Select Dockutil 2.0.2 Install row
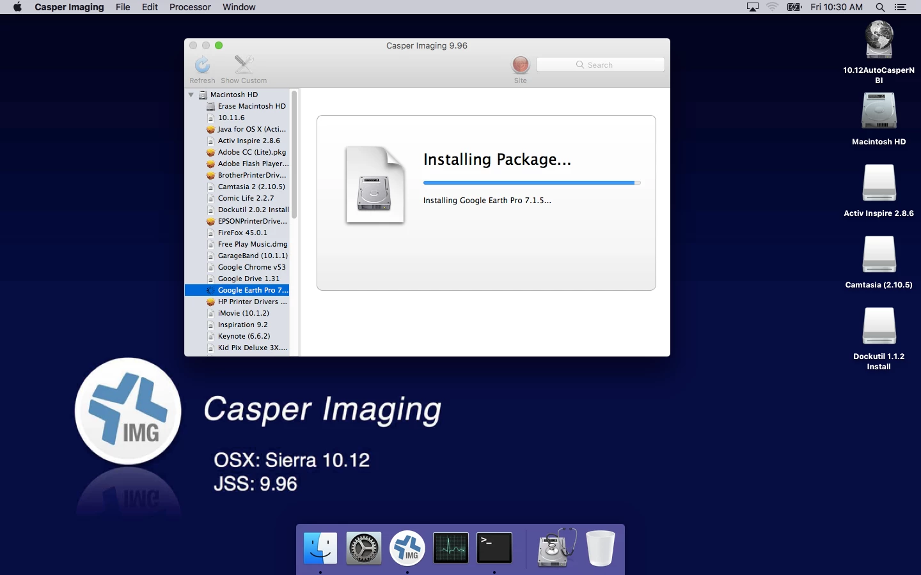 coord(237,210)
